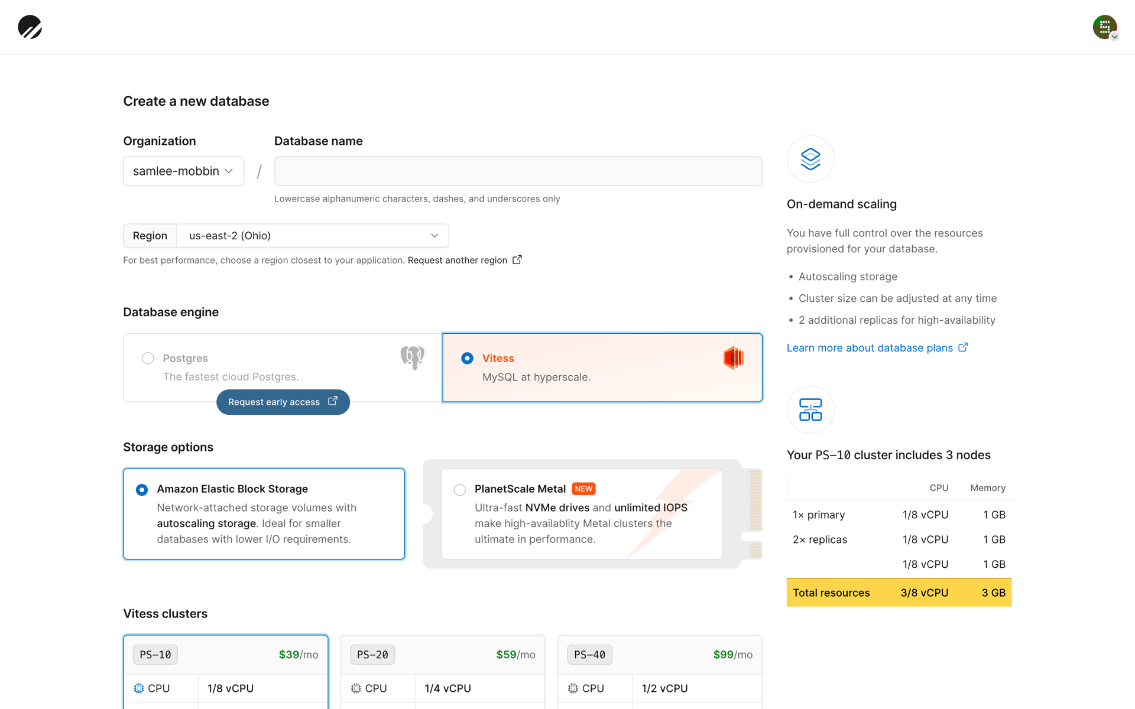Open the user avatar menu
1135x709 pixels.
pos(1105,27)
